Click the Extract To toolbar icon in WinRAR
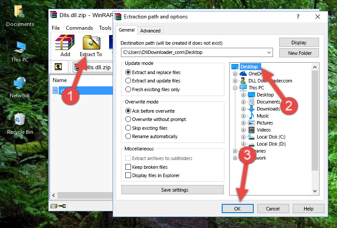337x228 pixels. (x=91, y=46)
